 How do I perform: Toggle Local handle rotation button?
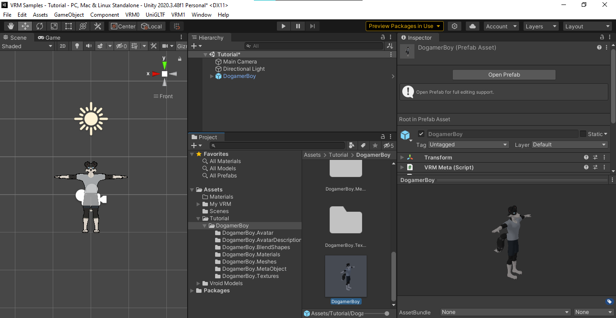152,26
